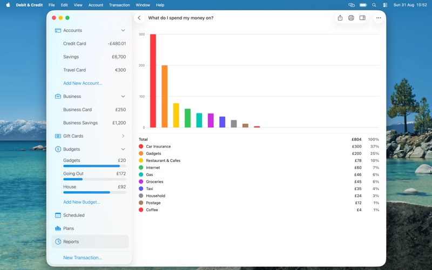Image resolution: width=432 pixels, height=270 pixels.
Task: Click the back arrow button
Action: tap(139, 18)
